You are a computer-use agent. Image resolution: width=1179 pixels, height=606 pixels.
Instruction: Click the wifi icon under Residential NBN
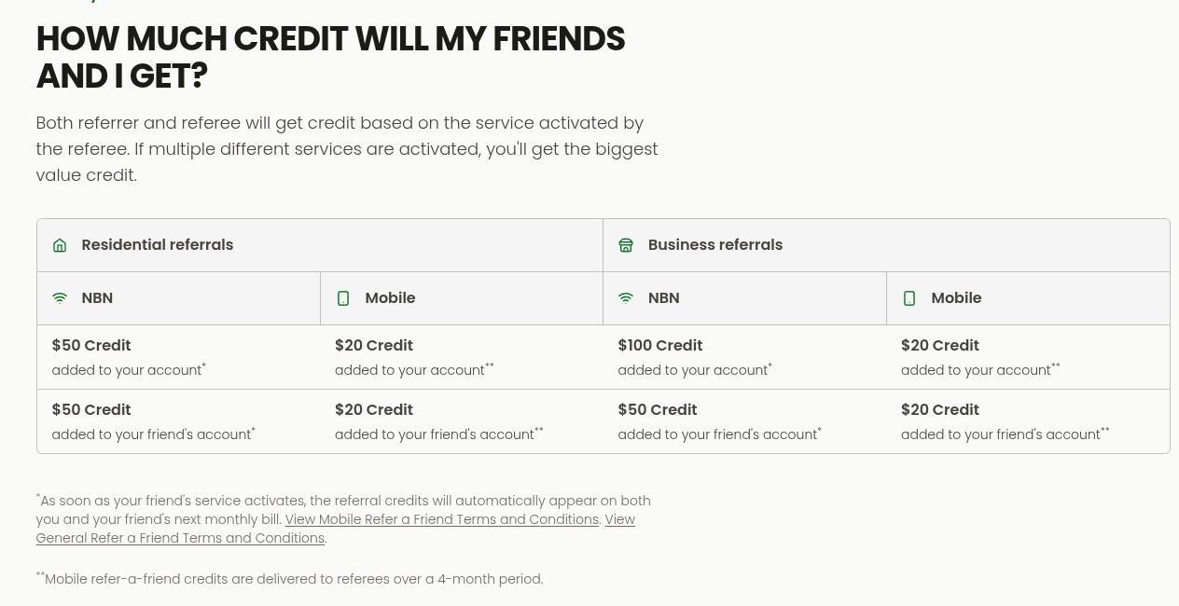(x=60, y=298)
